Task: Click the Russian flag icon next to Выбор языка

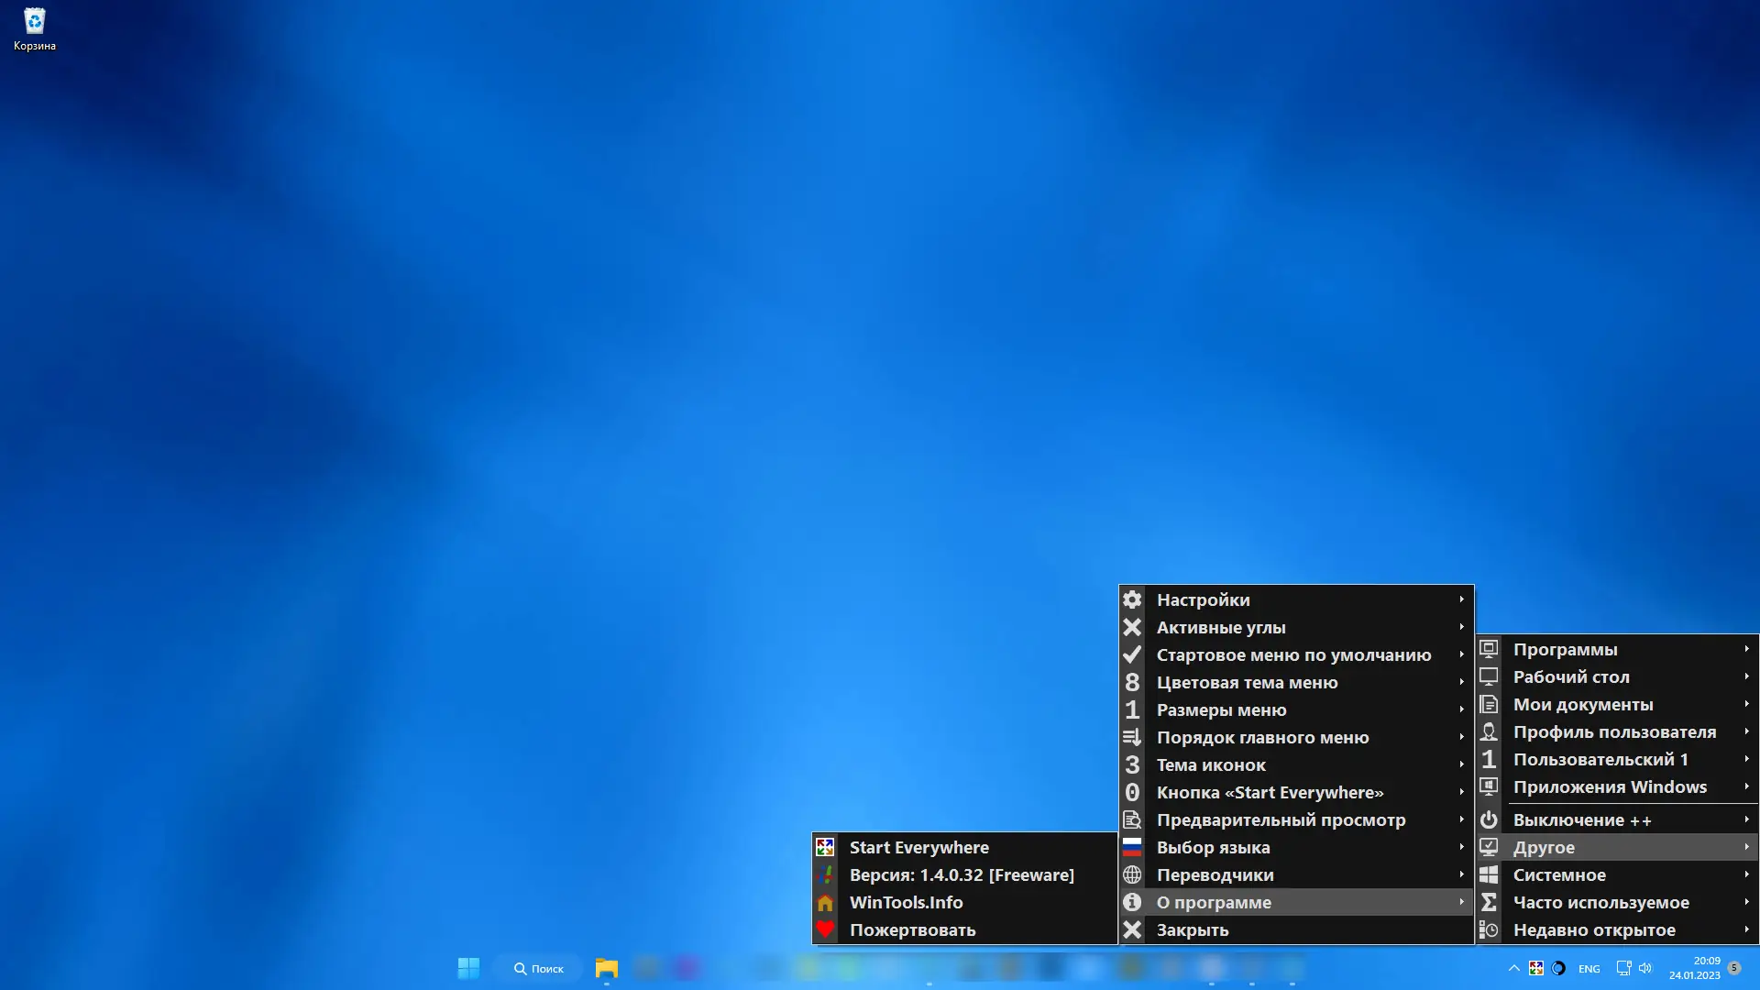Action: click(x=1133, y=847)
